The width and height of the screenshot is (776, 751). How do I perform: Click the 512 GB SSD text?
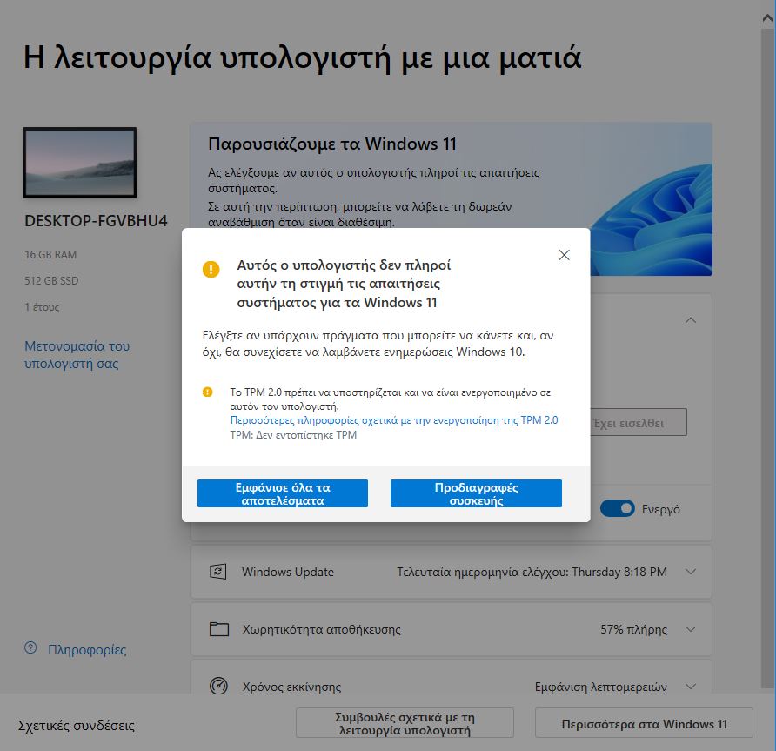(x=51, y=281)
